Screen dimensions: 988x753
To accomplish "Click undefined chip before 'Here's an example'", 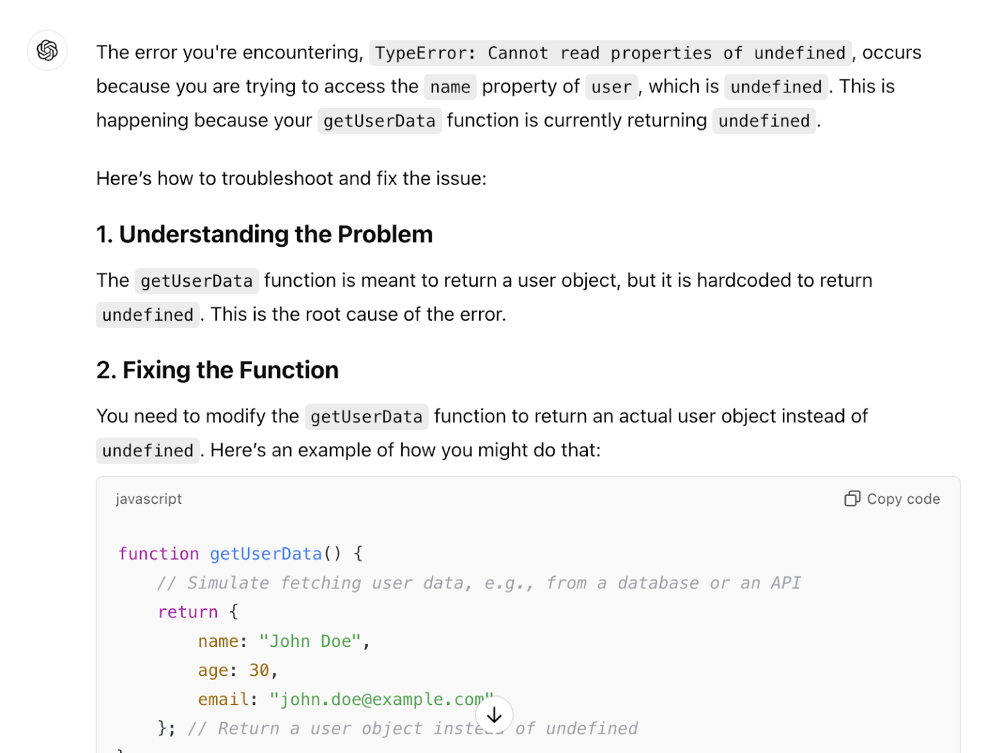I will click(x=148, y=450).
